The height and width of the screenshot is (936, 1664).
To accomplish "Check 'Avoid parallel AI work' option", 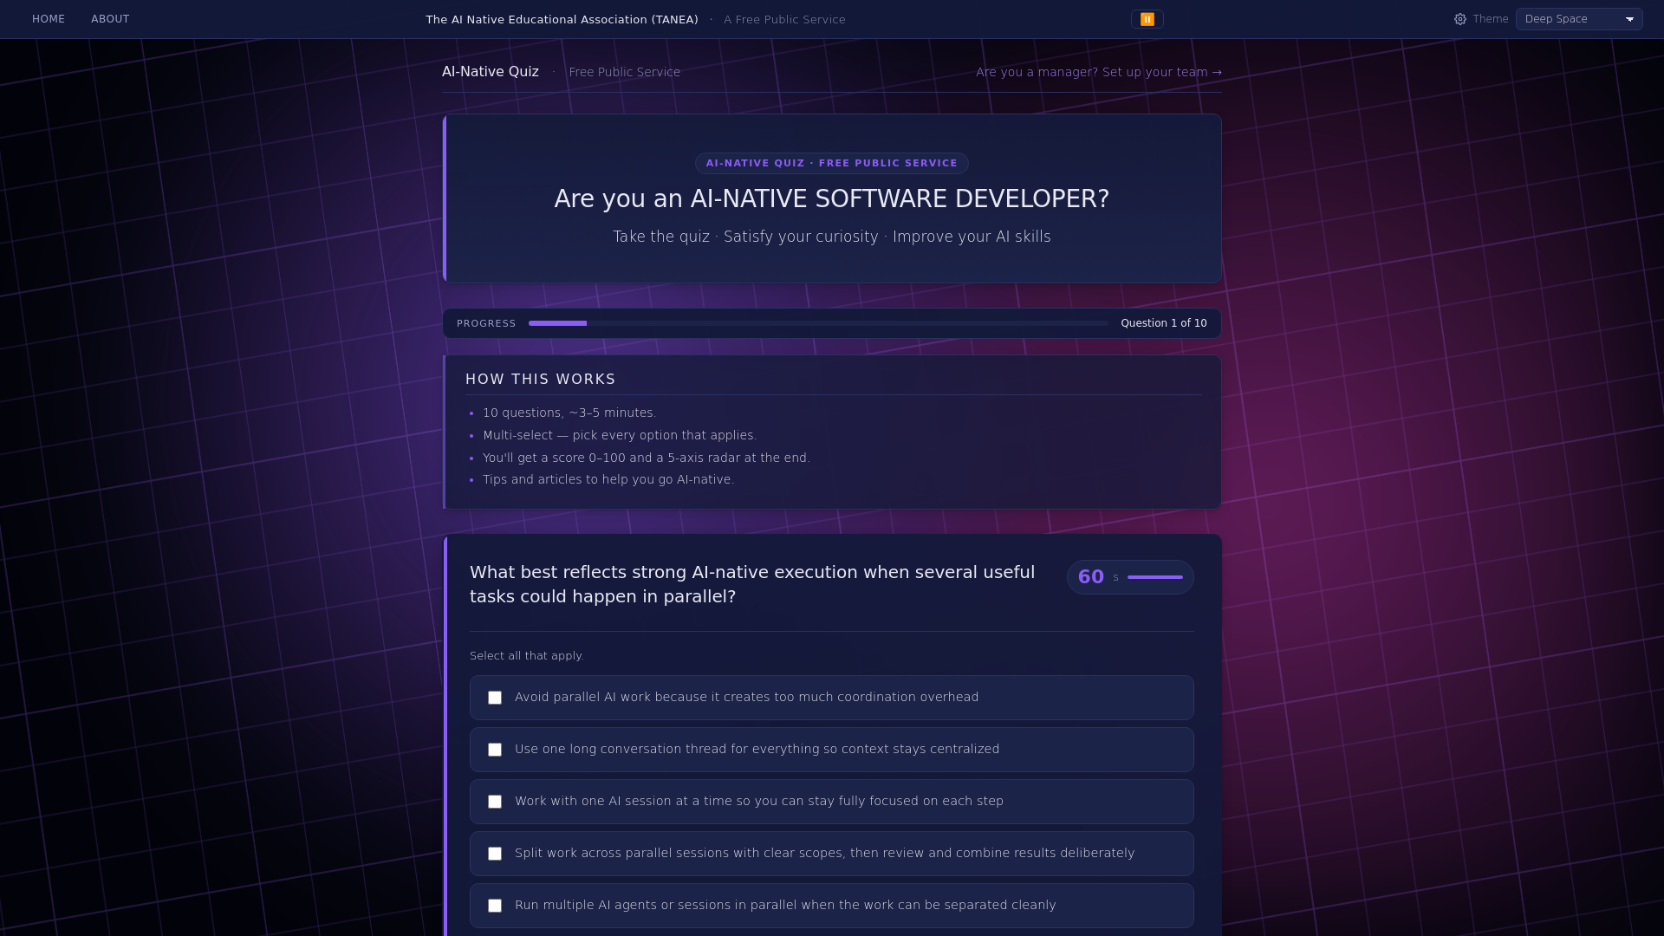I will click(x=495, y=698).
